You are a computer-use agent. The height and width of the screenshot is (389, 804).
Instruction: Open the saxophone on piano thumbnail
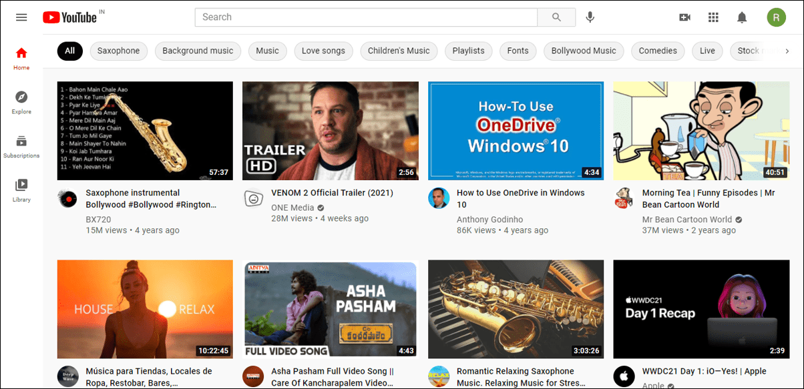pos(516,310)
